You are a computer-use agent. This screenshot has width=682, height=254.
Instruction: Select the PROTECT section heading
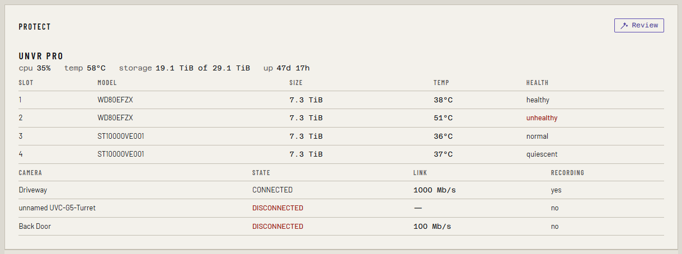point(35,27)
